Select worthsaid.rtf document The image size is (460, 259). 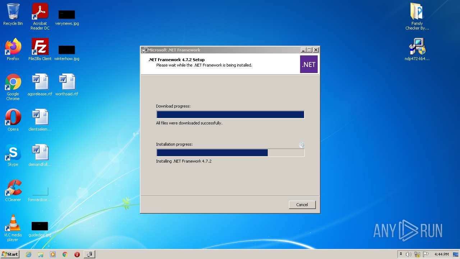click(67, 85)
